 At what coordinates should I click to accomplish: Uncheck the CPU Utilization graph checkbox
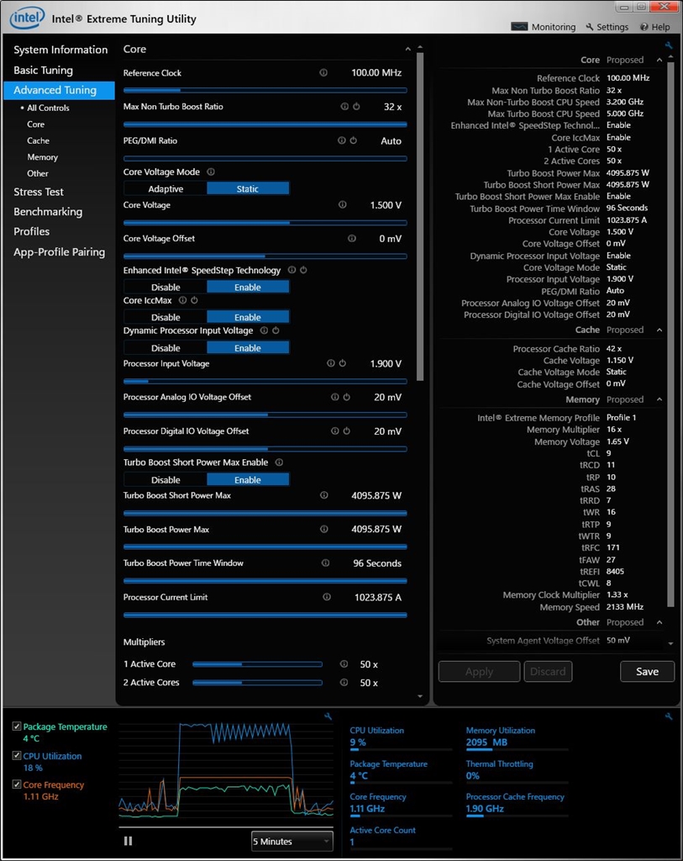tap(17, 756)
